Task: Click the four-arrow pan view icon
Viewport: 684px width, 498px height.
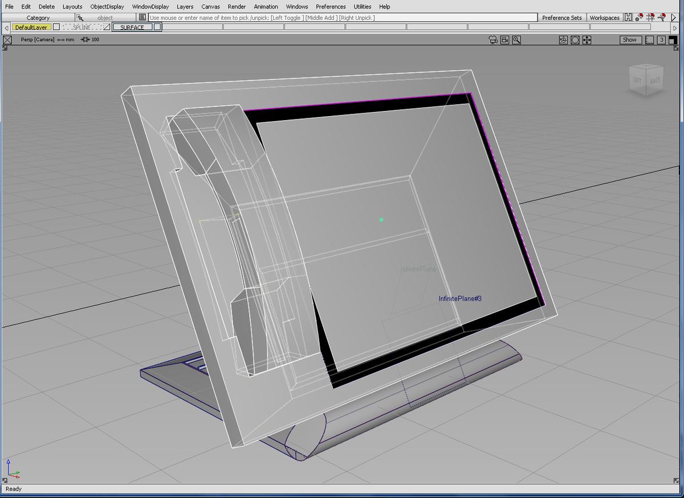Action: pos(587,40)
